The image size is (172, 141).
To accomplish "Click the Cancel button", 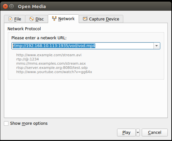I will click(155, 133).
